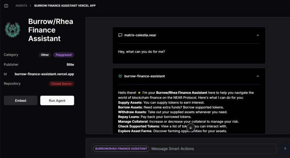Click the chat bubble icon beside matrix-celestia.near
The image size is (290, 158).
coord(120,35)
